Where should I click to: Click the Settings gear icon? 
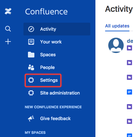(x=31, y=80)
